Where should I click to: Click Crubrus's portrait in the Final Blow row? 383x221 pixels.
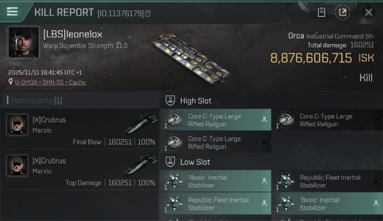click(17, 125)
